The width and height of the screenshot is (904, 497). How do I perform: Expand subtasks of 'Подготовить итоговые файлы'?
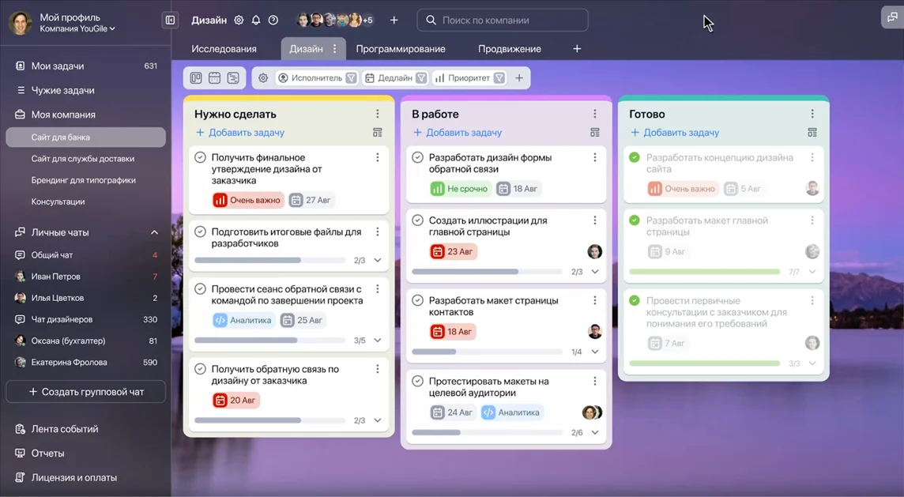378,260
